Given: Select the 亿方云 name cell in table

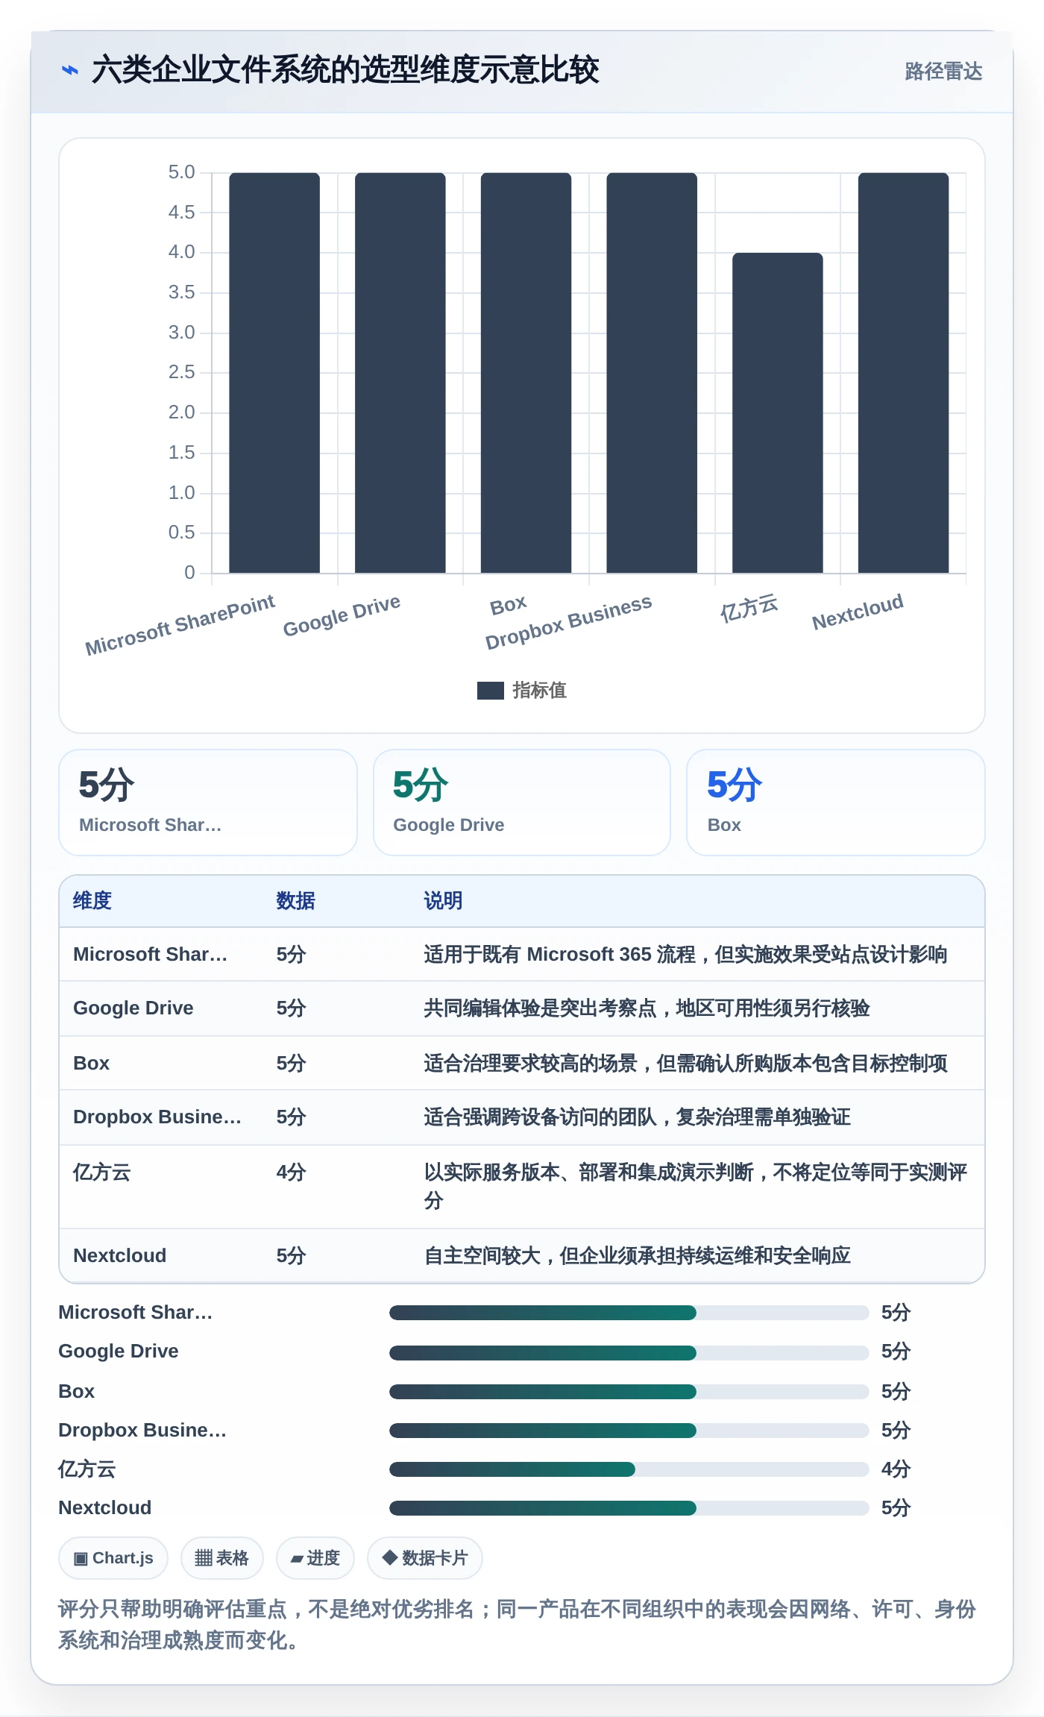Looking at the screenshot, I should coord(101,1173).
